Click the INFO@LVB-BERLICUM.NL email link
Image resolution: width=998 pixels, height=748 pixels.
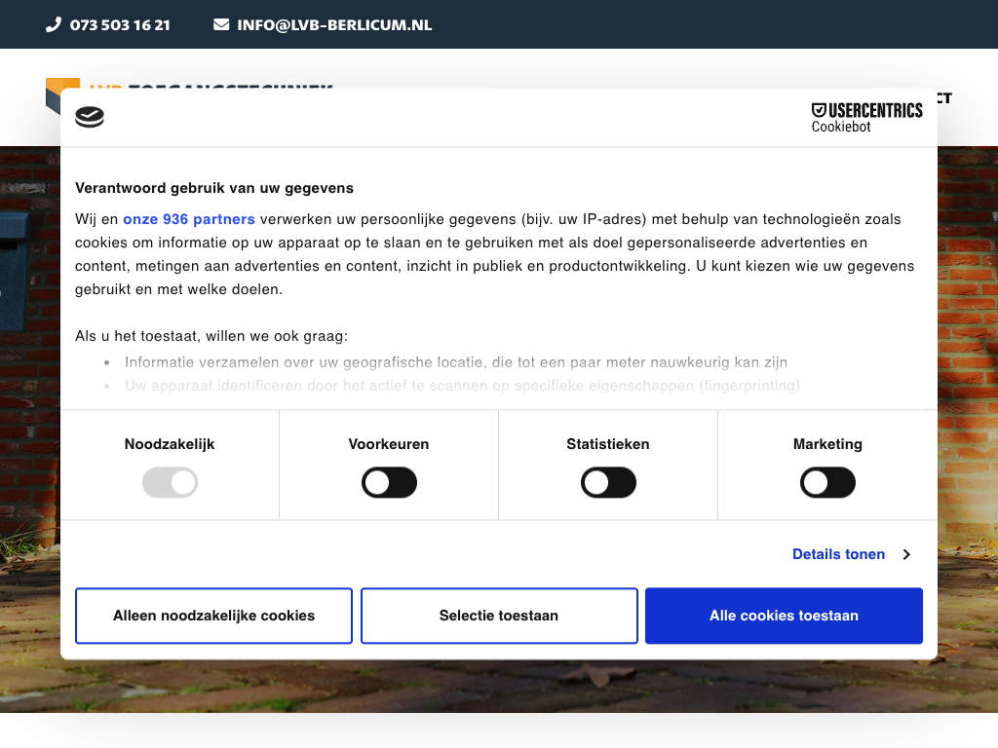pos(334,24)
